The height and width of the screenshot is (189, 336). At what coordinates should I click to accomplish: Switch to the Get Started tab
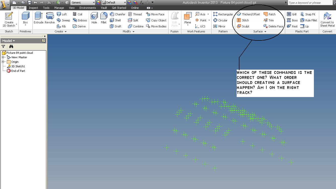click(119, 8)
